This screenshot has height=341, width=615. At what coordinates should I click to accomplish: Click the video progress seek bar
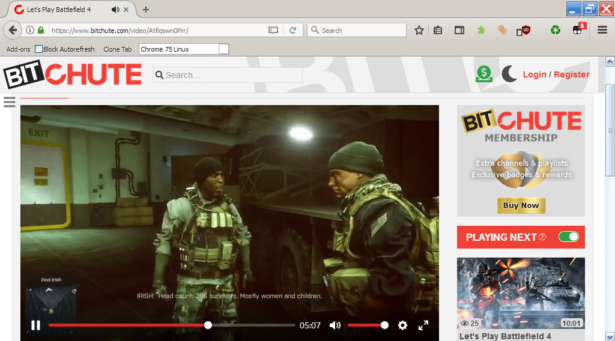(x=172, y=325)
